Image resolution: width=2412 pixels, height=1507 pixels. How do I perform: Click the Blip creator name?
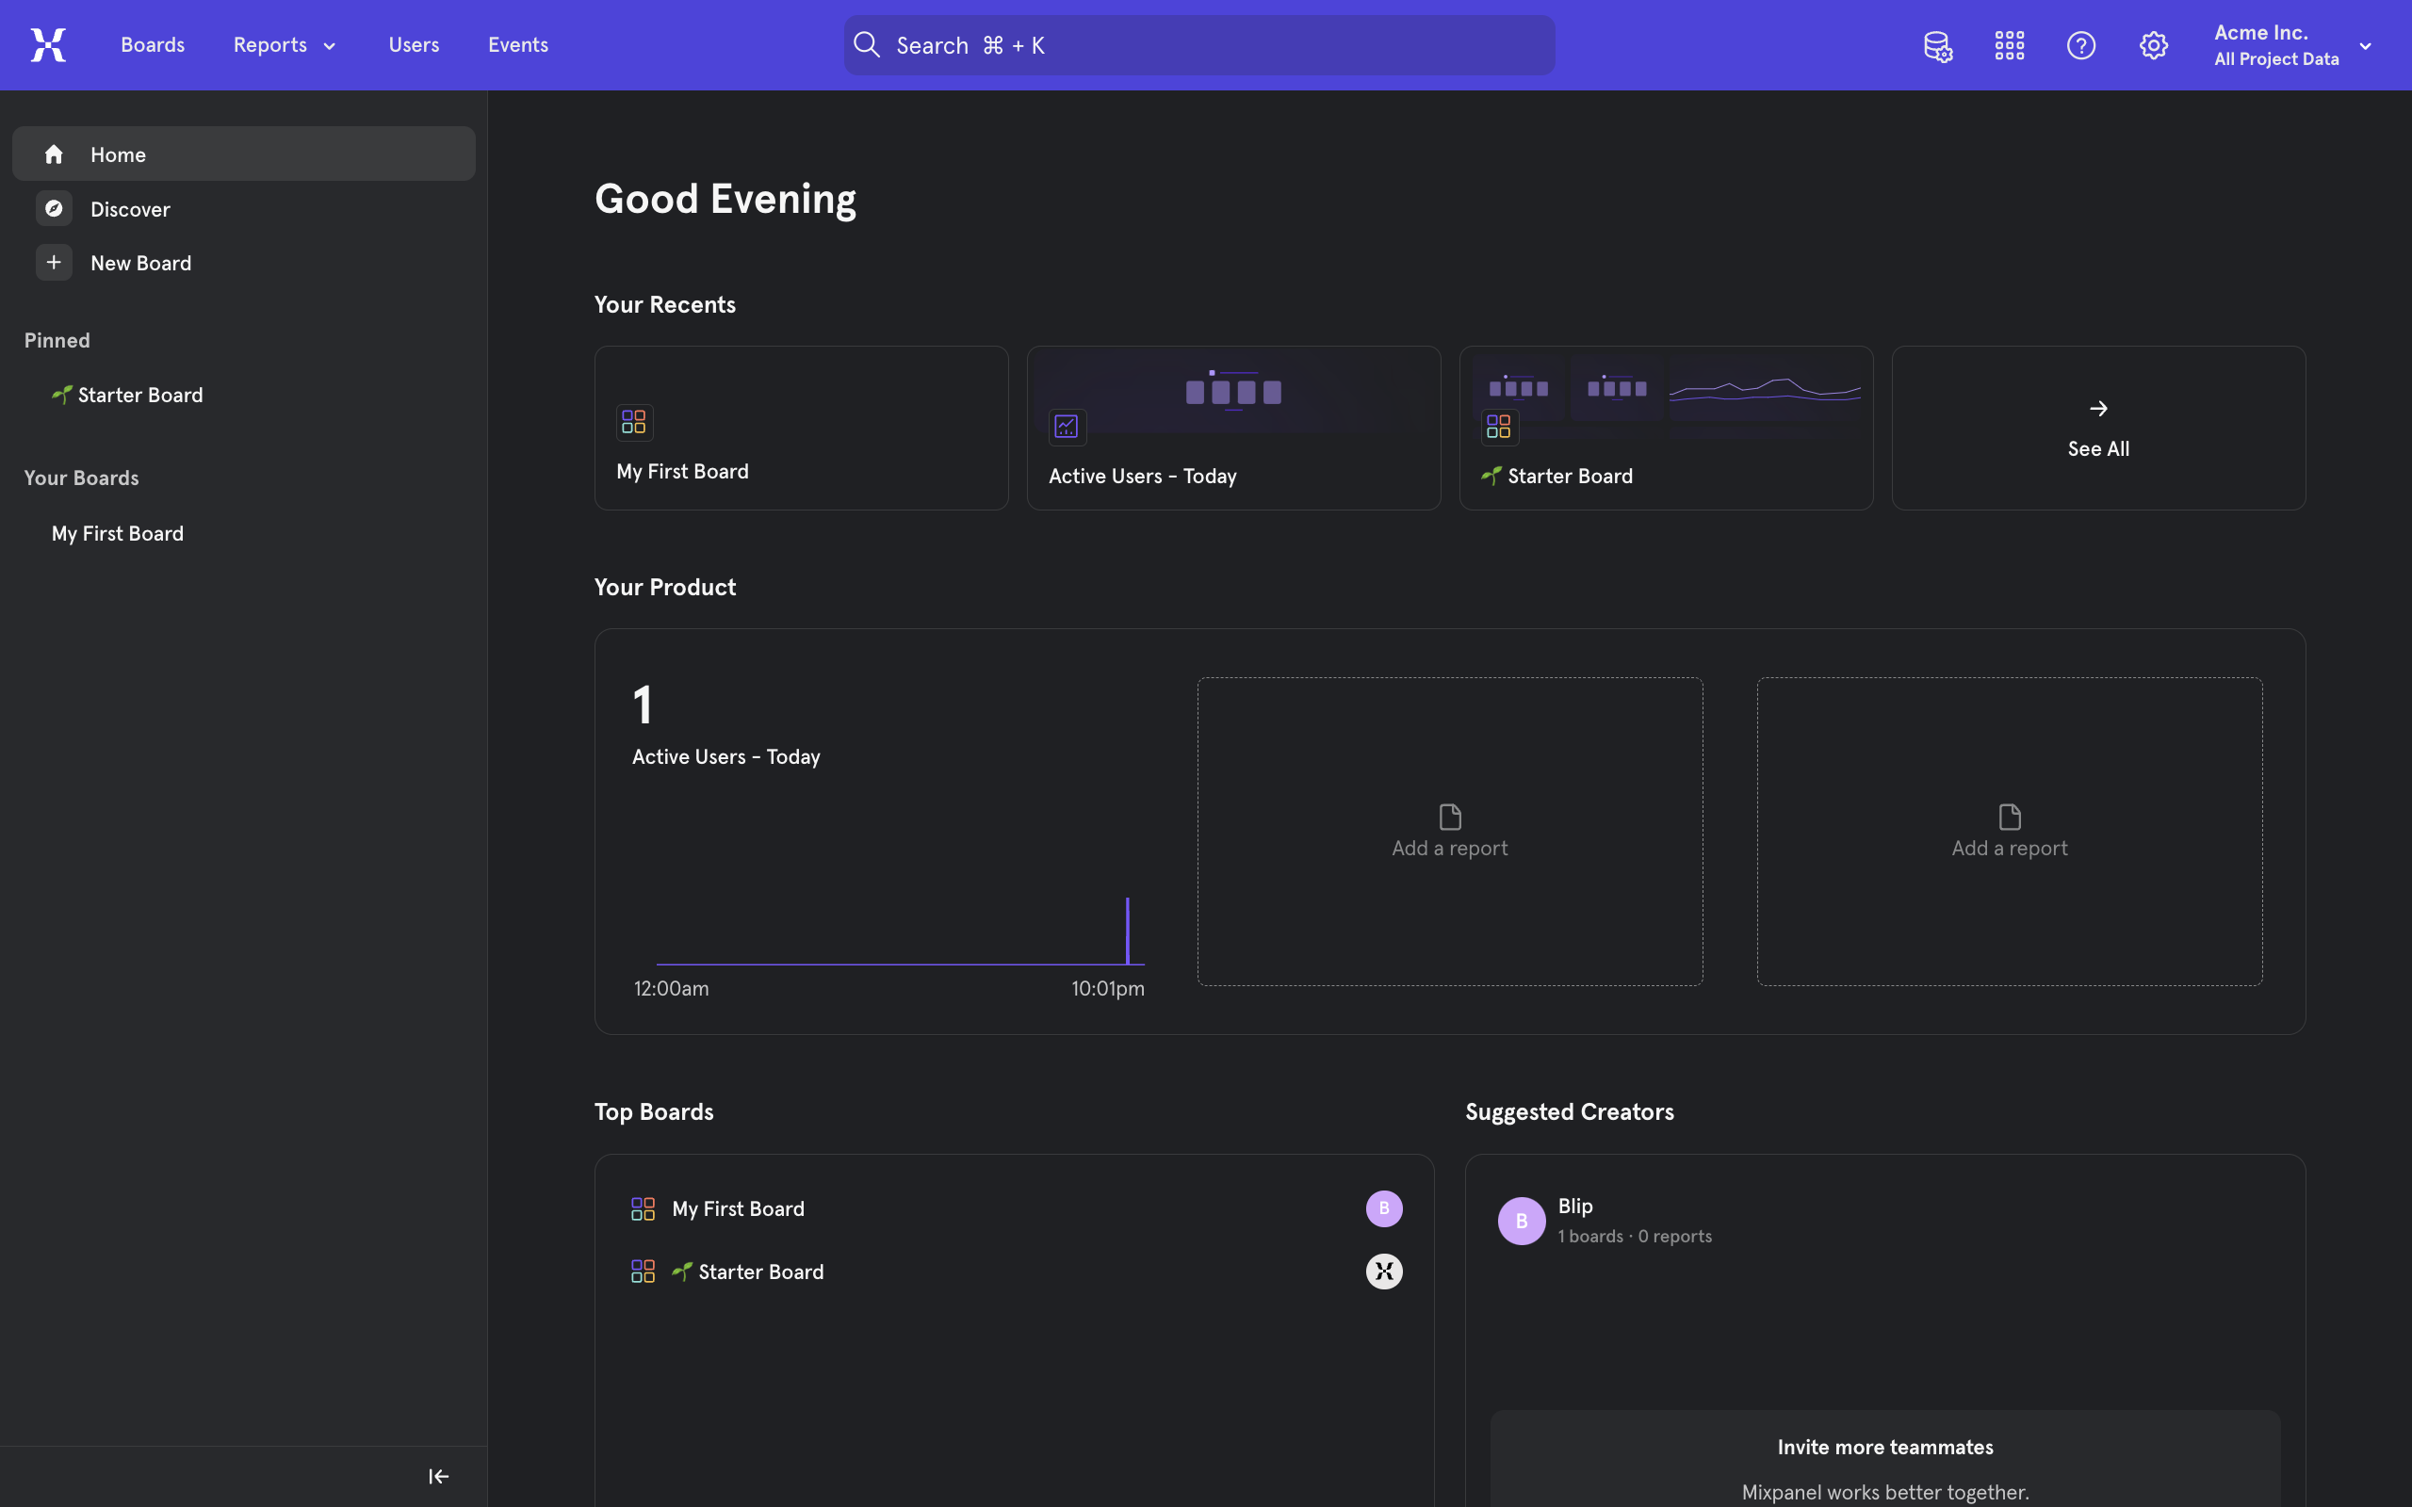1574,1205
